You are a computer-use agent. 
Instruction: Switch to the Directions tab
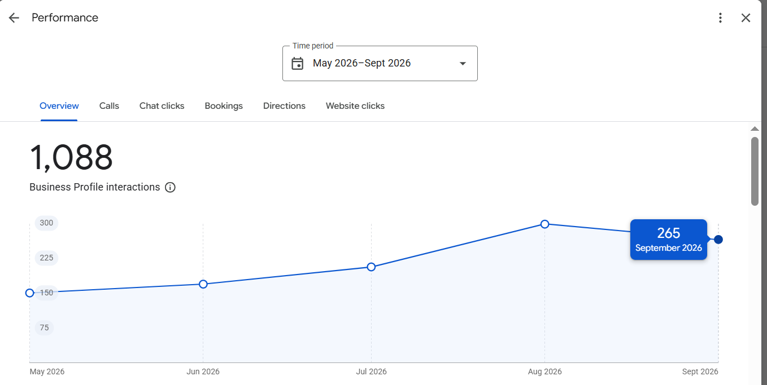coord(284,106)
